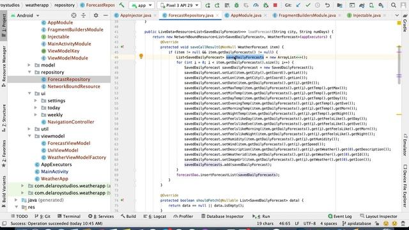The width and height of the screenshot is (409, 230).
Task: Toggle Favorites side panel
Action: 4,153
